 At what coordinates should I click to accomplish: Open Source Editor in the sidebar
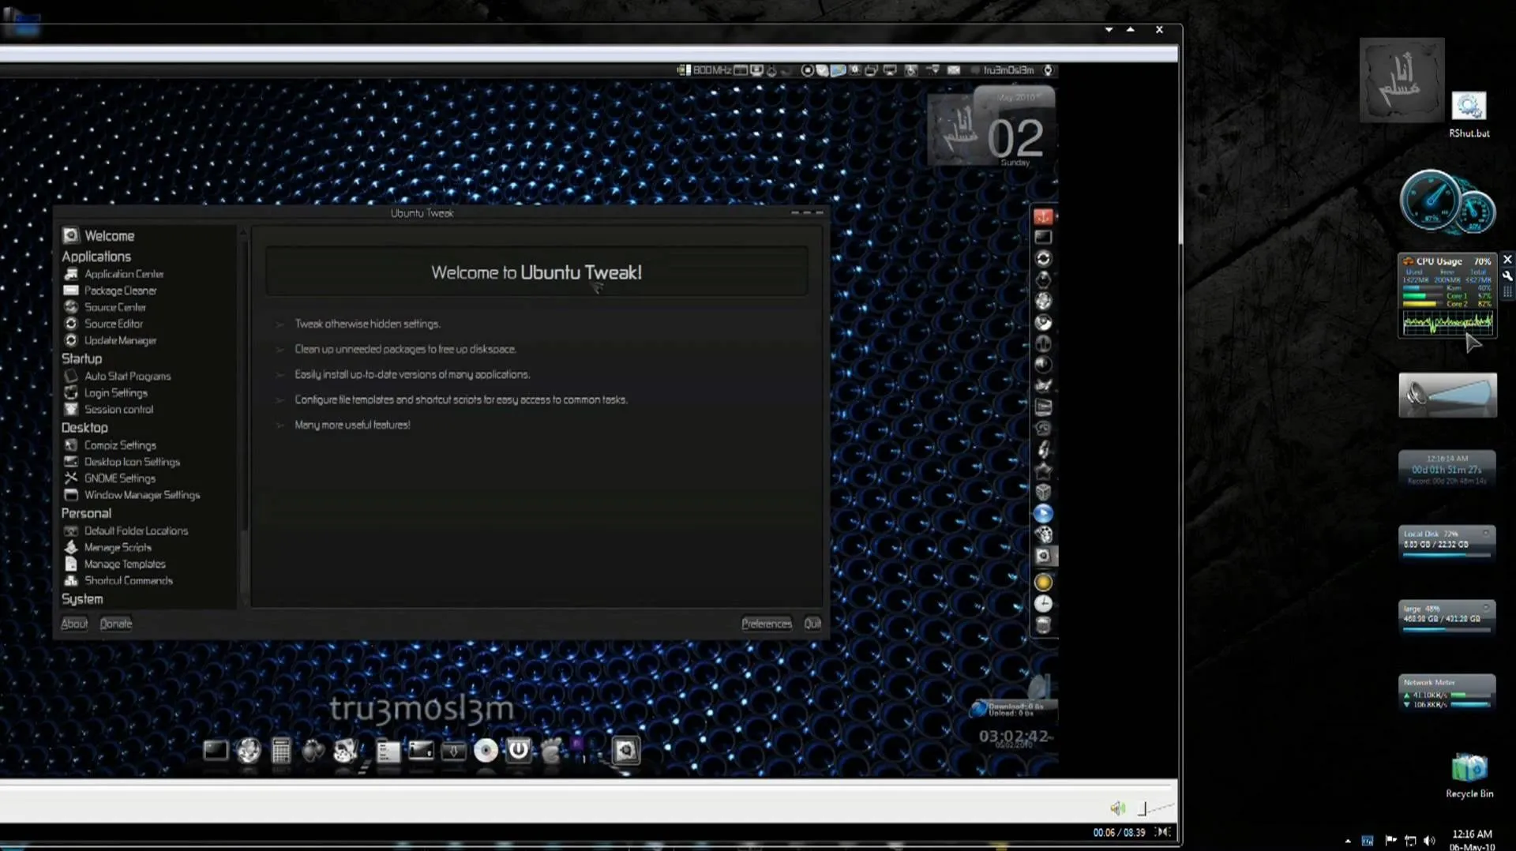(x=104, y=324)
